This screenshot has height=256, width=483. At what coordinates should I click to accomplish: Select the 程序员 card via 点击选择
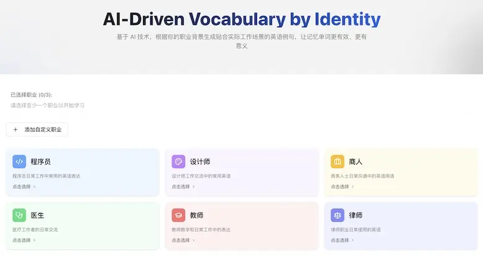coord(24,187)
